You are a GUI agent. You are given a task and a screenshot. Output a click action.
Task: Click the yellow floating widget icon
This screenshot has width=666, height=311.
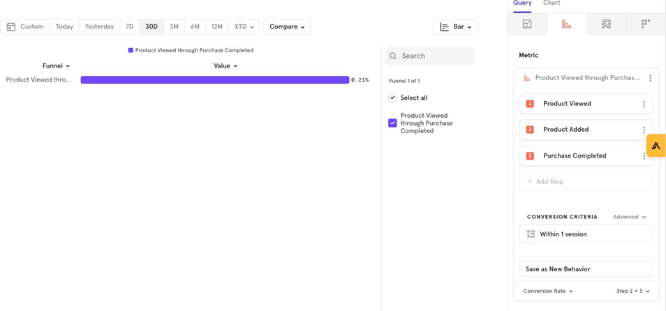(x=656, y=145)
